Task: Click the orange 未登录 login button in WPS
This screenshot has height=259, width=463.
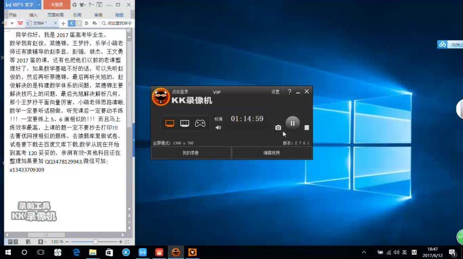Action: point(57,5)
